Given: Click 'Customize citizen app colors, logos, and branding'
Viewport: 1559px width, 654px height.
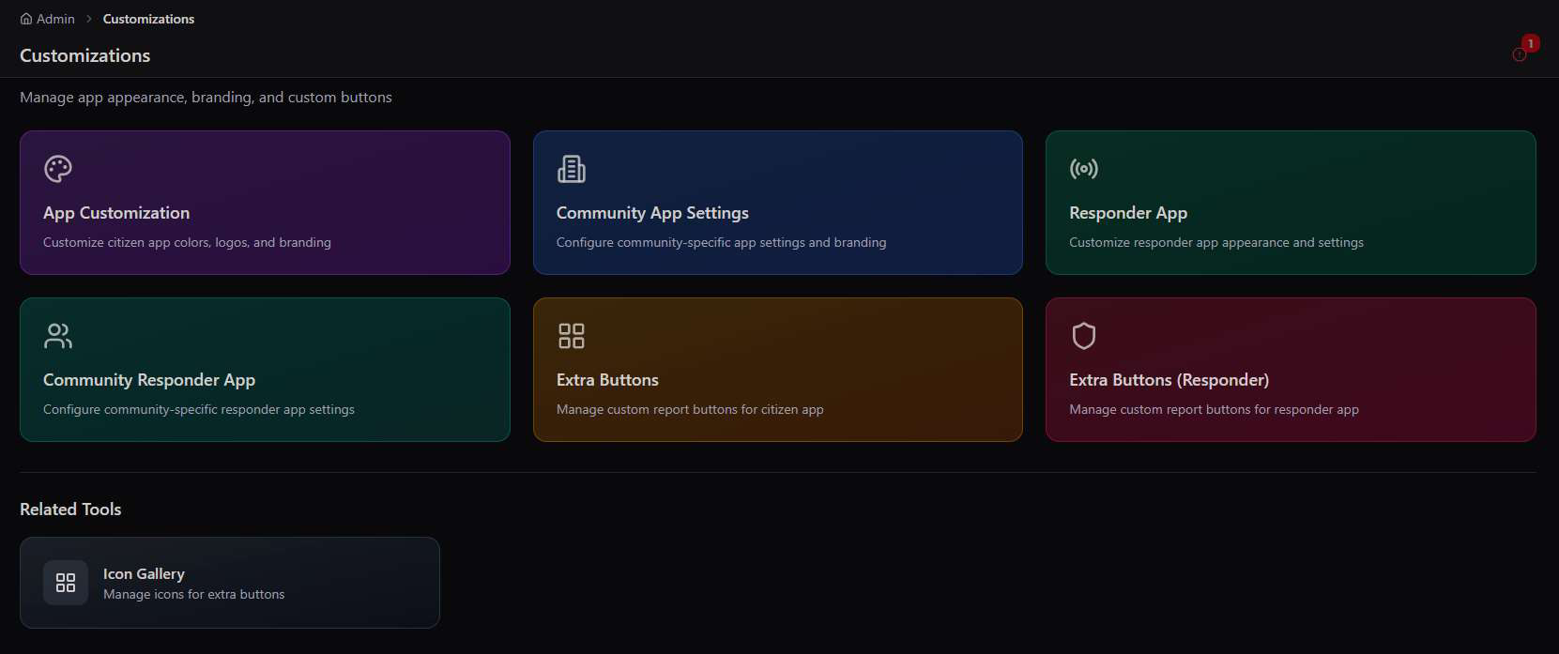Looking at the screenshot, I should pos(187,242).
